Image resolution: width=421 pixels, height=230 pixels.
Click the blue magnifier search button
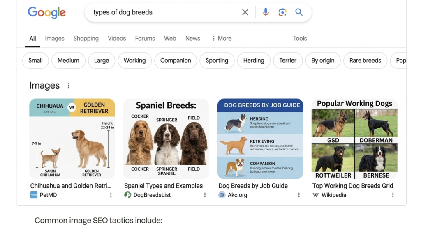click(x=299, y=12)
